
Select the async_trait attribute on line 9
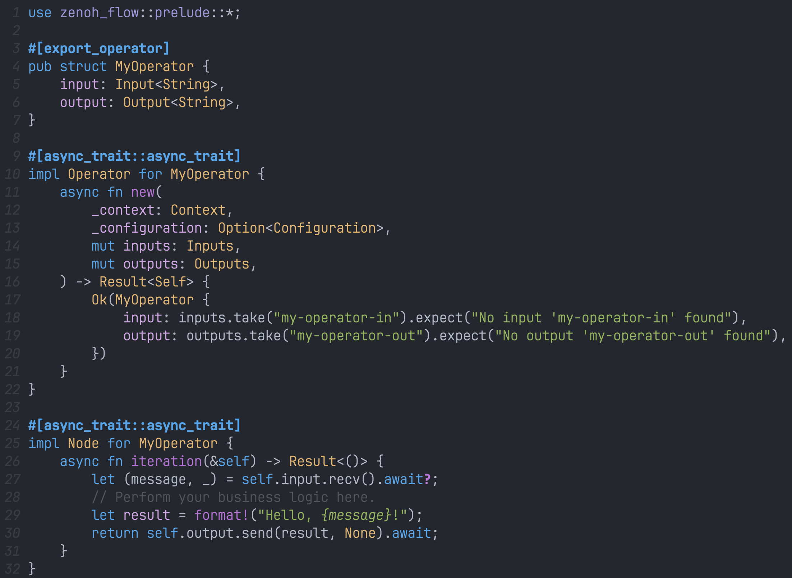point(135,156)
